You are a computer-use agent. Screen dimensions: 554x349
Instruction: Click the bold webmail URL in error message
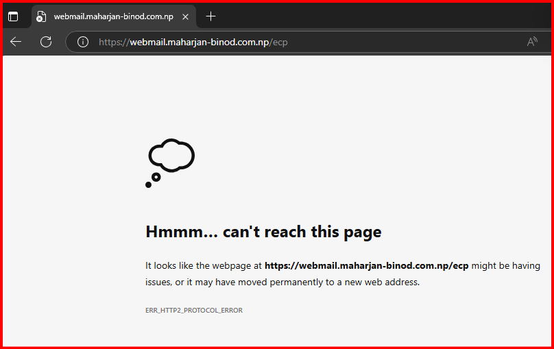(366, 265)
